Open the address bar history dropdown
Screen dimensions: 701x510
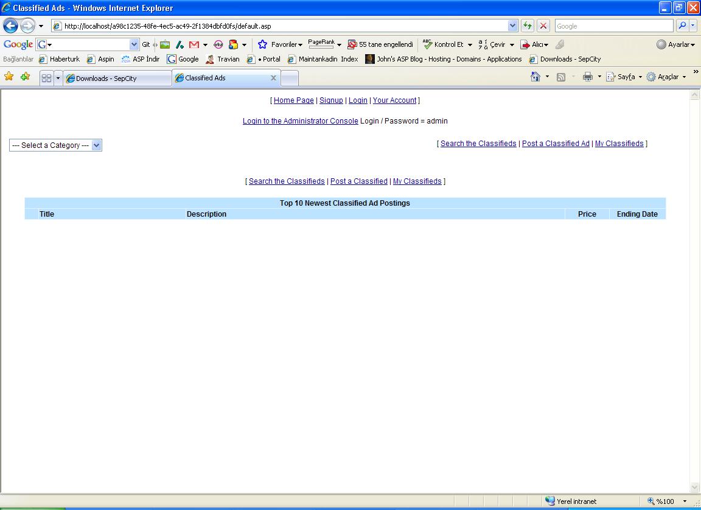pyautogui.click(x=512, y=26)
